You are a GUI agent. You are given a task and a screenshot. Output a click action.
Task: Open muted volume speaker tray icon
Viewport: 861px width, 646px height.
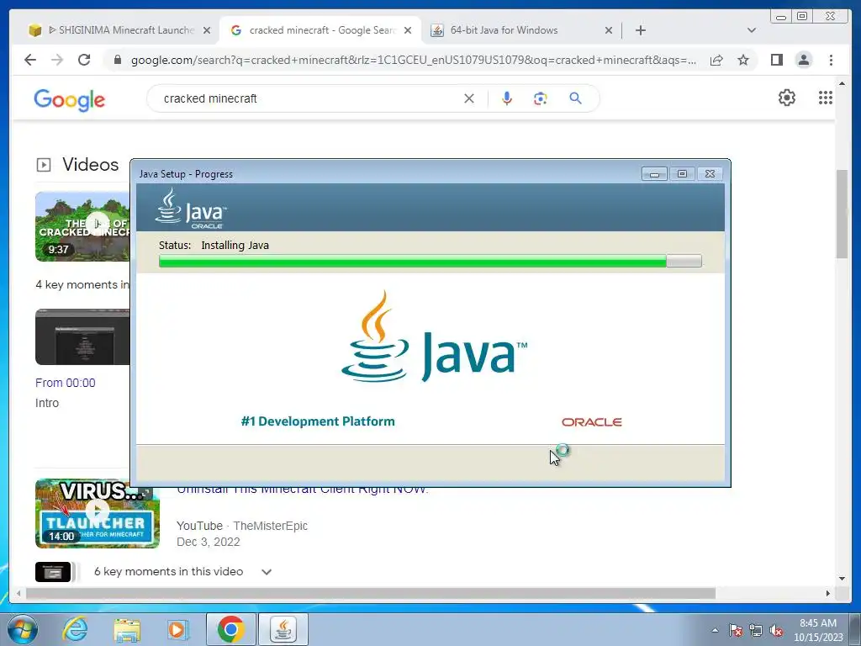pos(776,630)
